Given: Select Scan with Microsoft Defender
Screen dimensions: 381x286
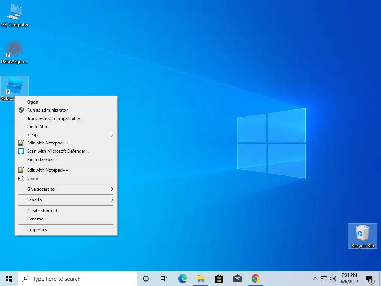Looking at the screenshot, I should pos(66,151).
